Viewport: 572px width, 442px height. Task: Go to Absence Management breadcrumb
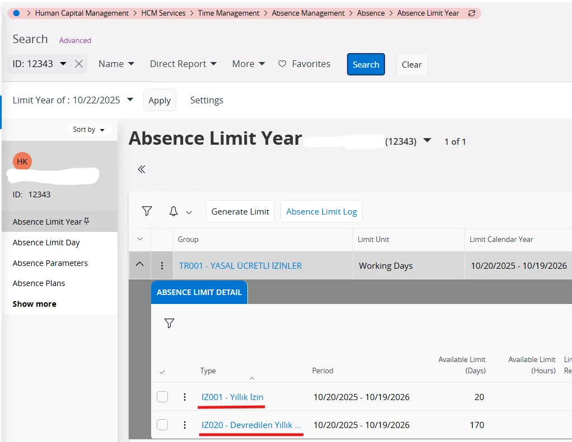[308, 13]
